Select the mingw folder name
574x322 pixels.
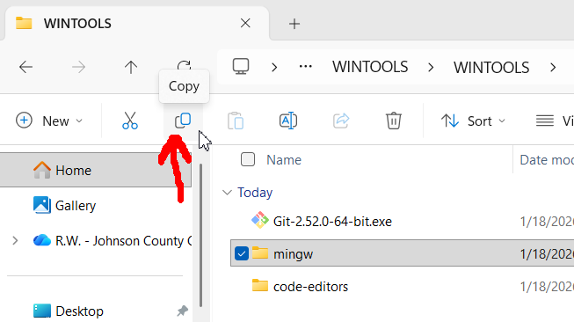294,254
